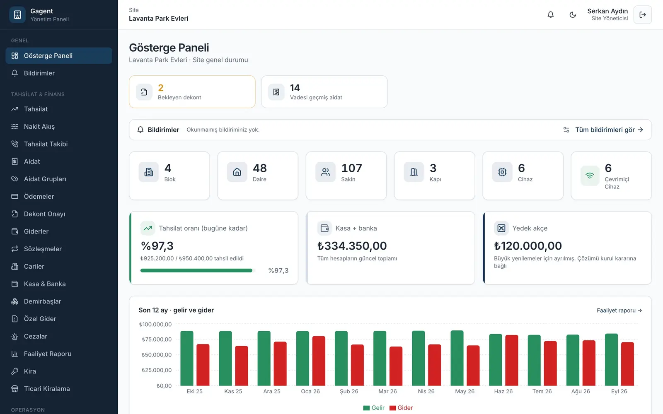Click the Gagent building logo icon
The image size is (663, 414).
[17, 14]
